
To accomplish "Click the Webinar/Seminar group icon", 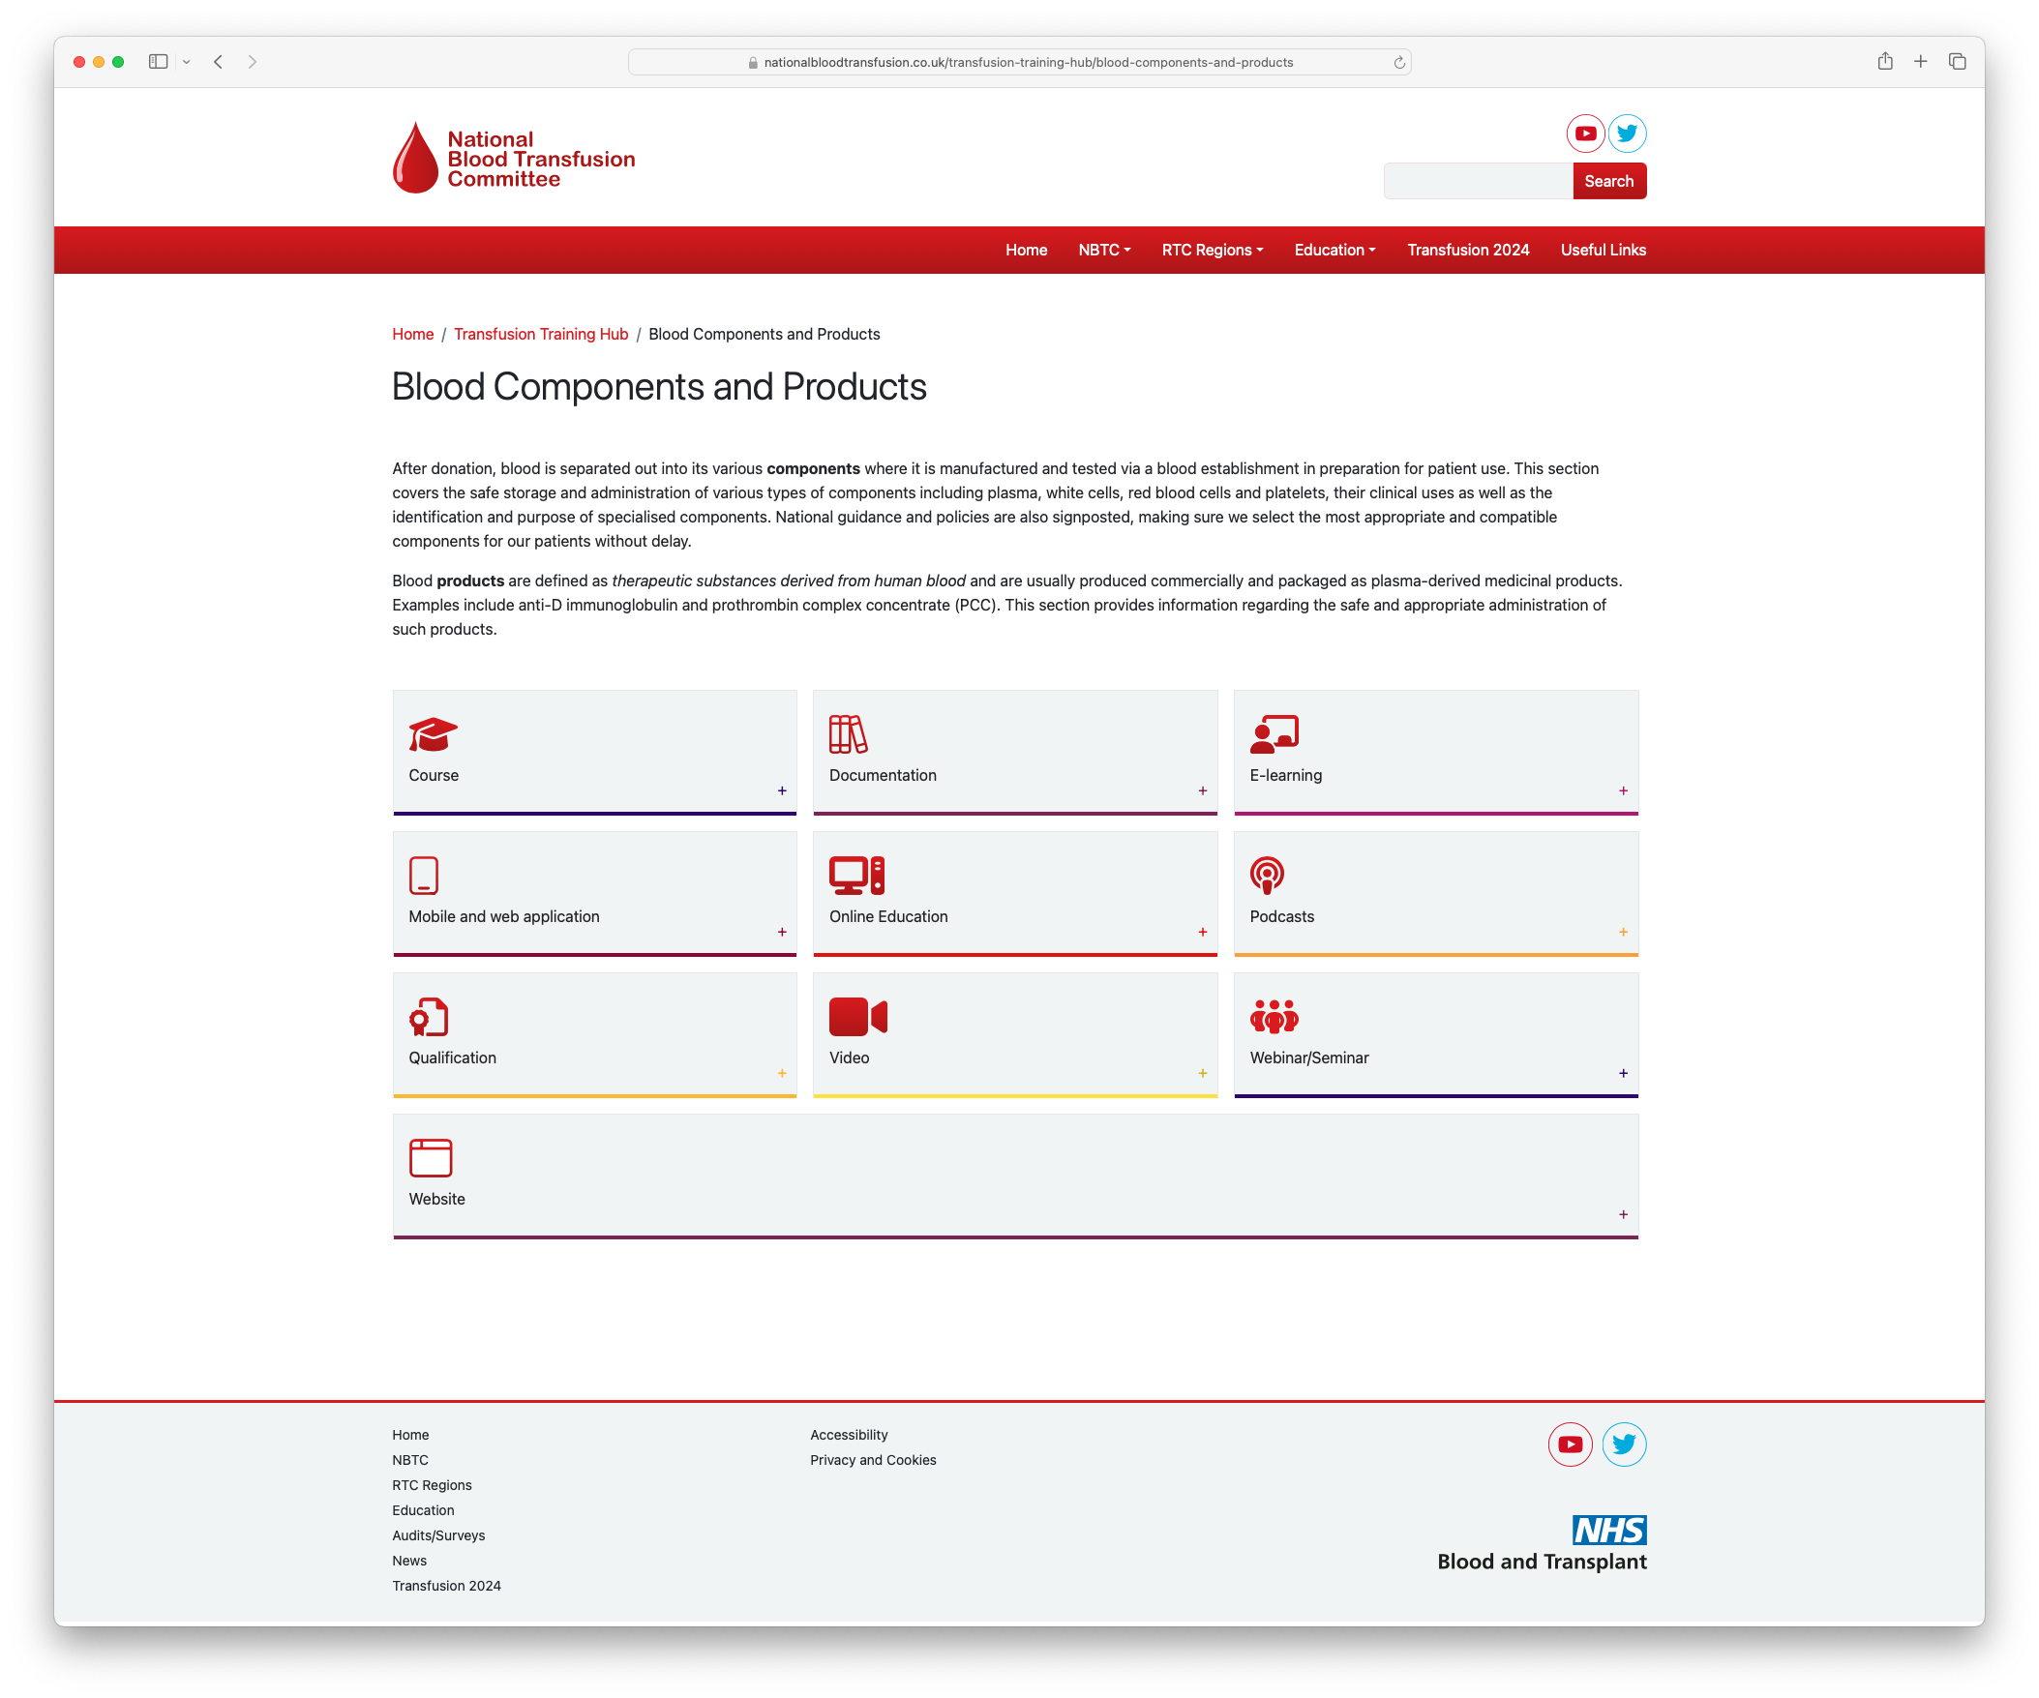I will [1274, 1018].
